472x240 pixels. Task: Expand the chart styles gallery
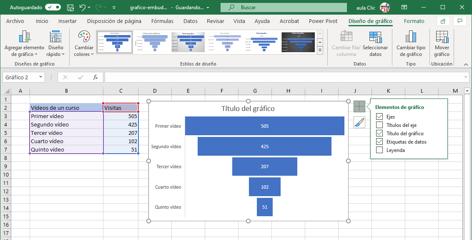[320, 51]
